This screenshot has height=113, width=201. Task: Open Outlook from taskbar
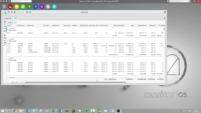pyautogui.click(x=28, y=111)
